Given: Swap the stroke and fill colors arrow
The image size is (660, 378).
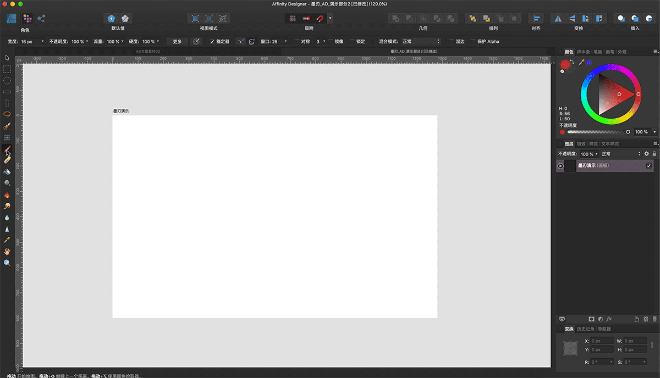Looking at the screenshot, I should pos(573,63).
